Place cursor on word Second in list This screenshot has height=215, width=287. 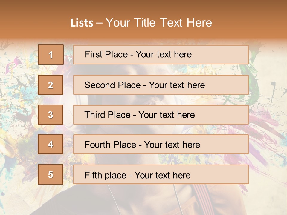point(100,85)
